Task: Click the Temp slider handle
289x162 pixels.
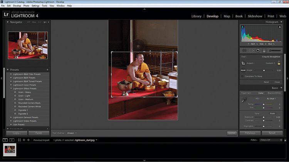Action: pos(264,104)
